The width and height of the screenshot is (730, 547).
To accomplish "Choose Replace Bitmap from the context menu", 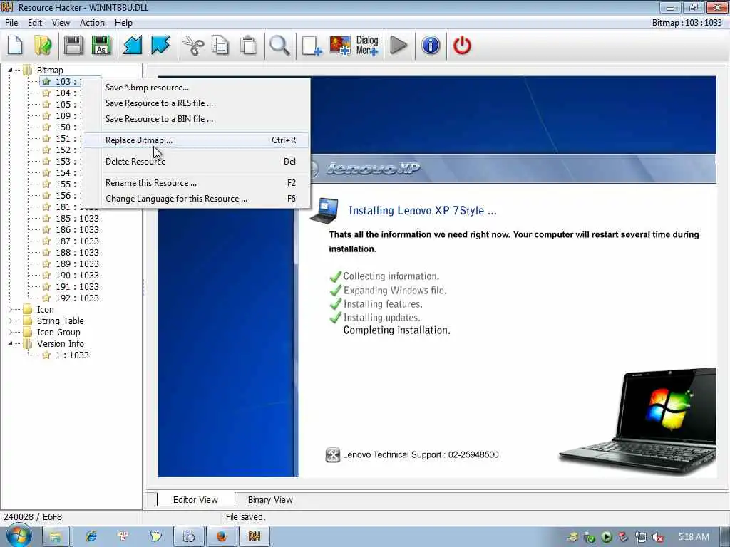I will (195, 140).
